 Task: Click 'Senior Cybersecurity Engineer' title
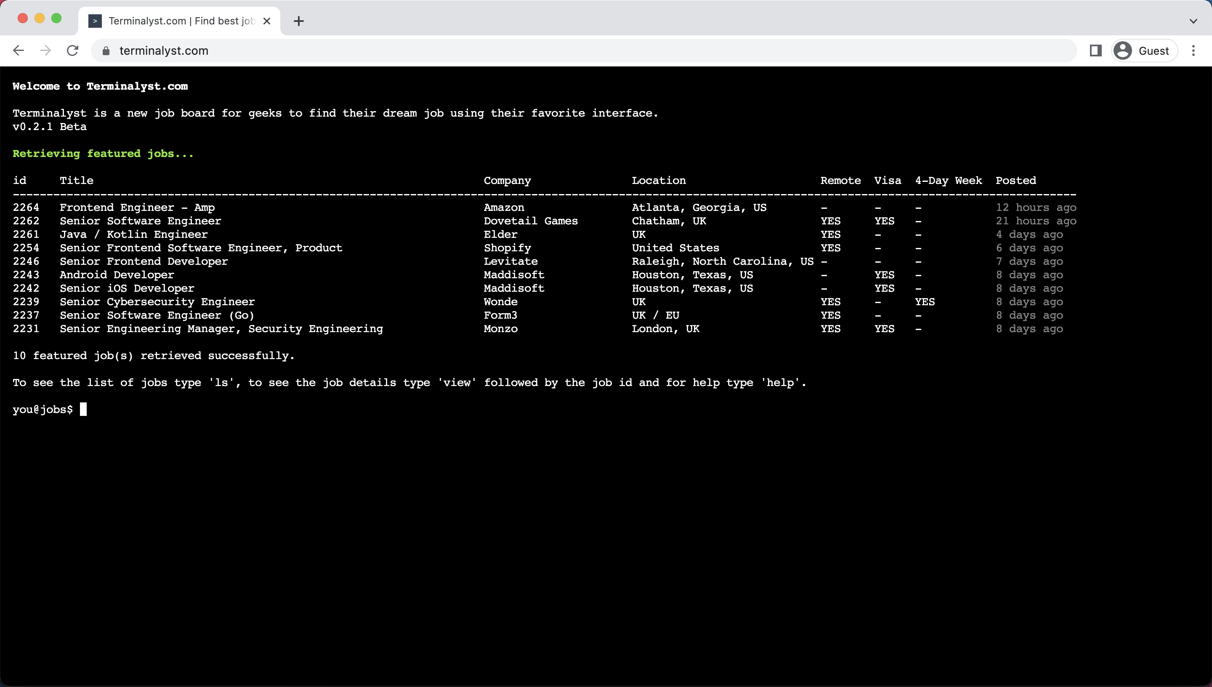point(157,301)
